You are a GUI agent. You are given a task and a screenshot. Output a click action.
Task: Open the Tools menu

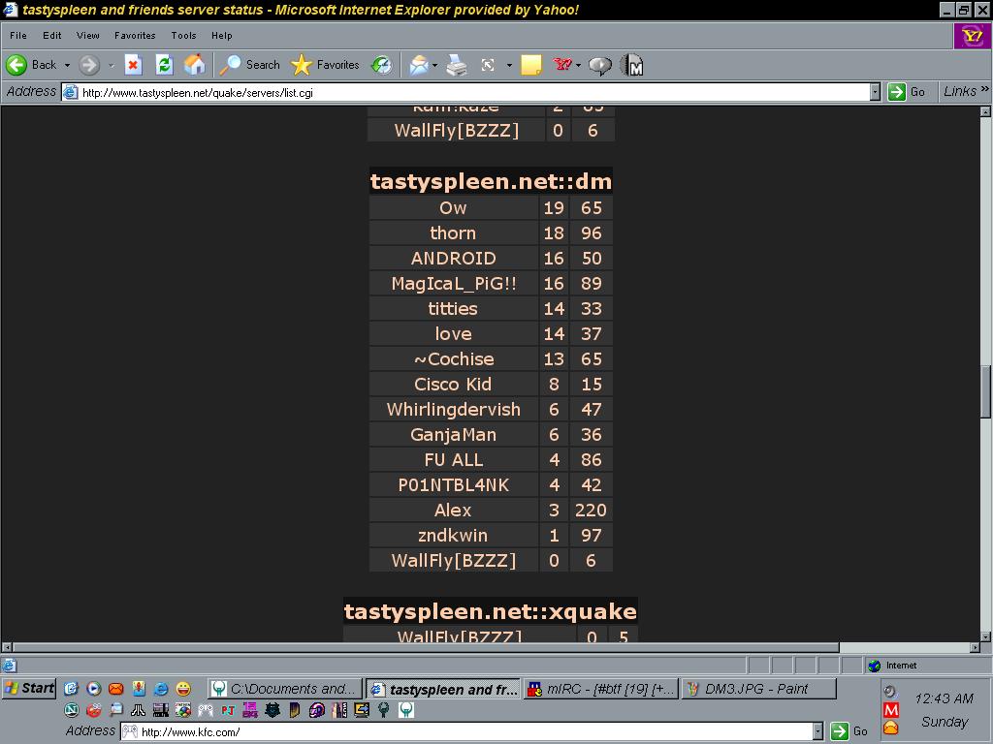tap(183, 36)
